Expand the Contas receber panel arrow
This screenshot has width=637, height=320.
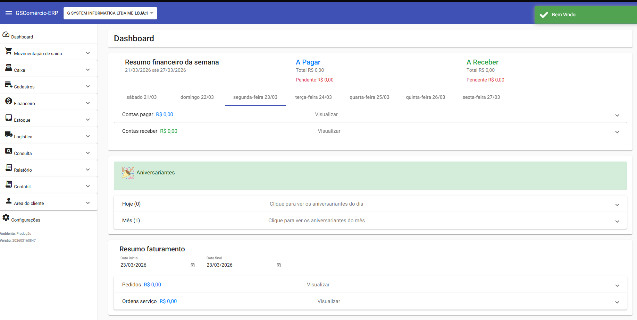coord(617,132)
